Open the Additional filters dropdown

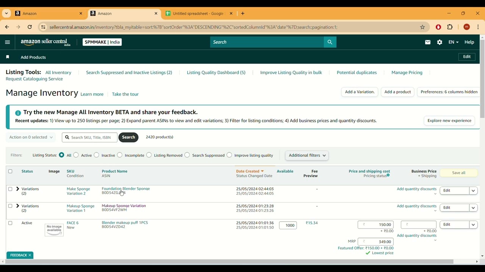tap(307, 156)
